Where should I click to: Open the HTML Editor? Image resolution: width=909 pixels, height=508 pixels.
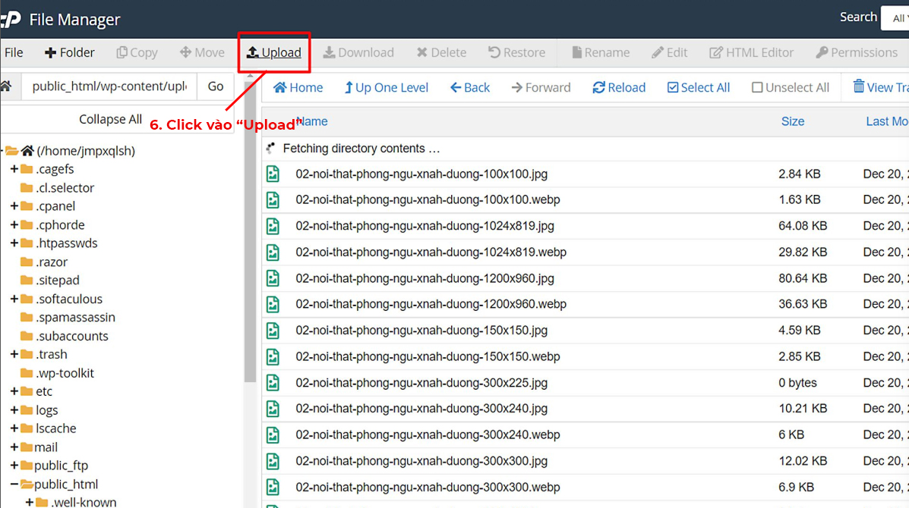tap(751, 52)
